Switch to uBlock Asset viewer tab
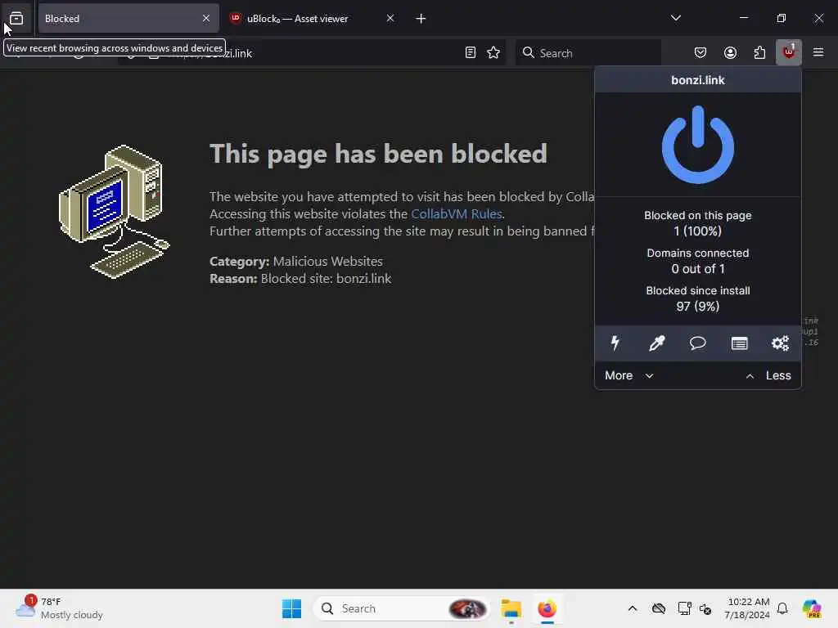This screenshot has width=838, height=628. coord(312,18)
